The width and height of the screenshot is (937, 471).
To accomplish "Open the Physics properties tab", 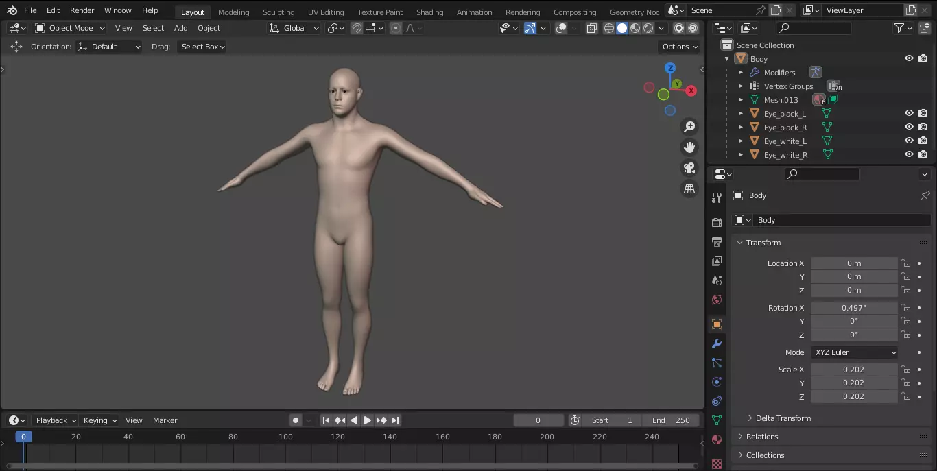I will [x=717, y=381].
